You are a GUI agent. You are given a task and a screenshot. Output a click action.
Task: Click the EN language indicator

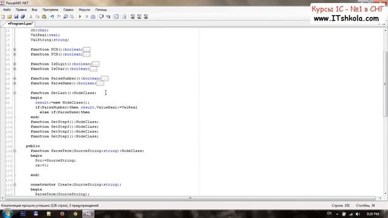tap(329, 213)
